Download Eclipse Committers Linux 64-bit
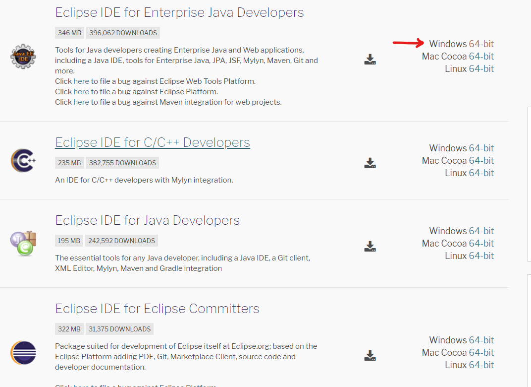Image resolution: width=531 pixels, height=387 pixels. [481, 365]
